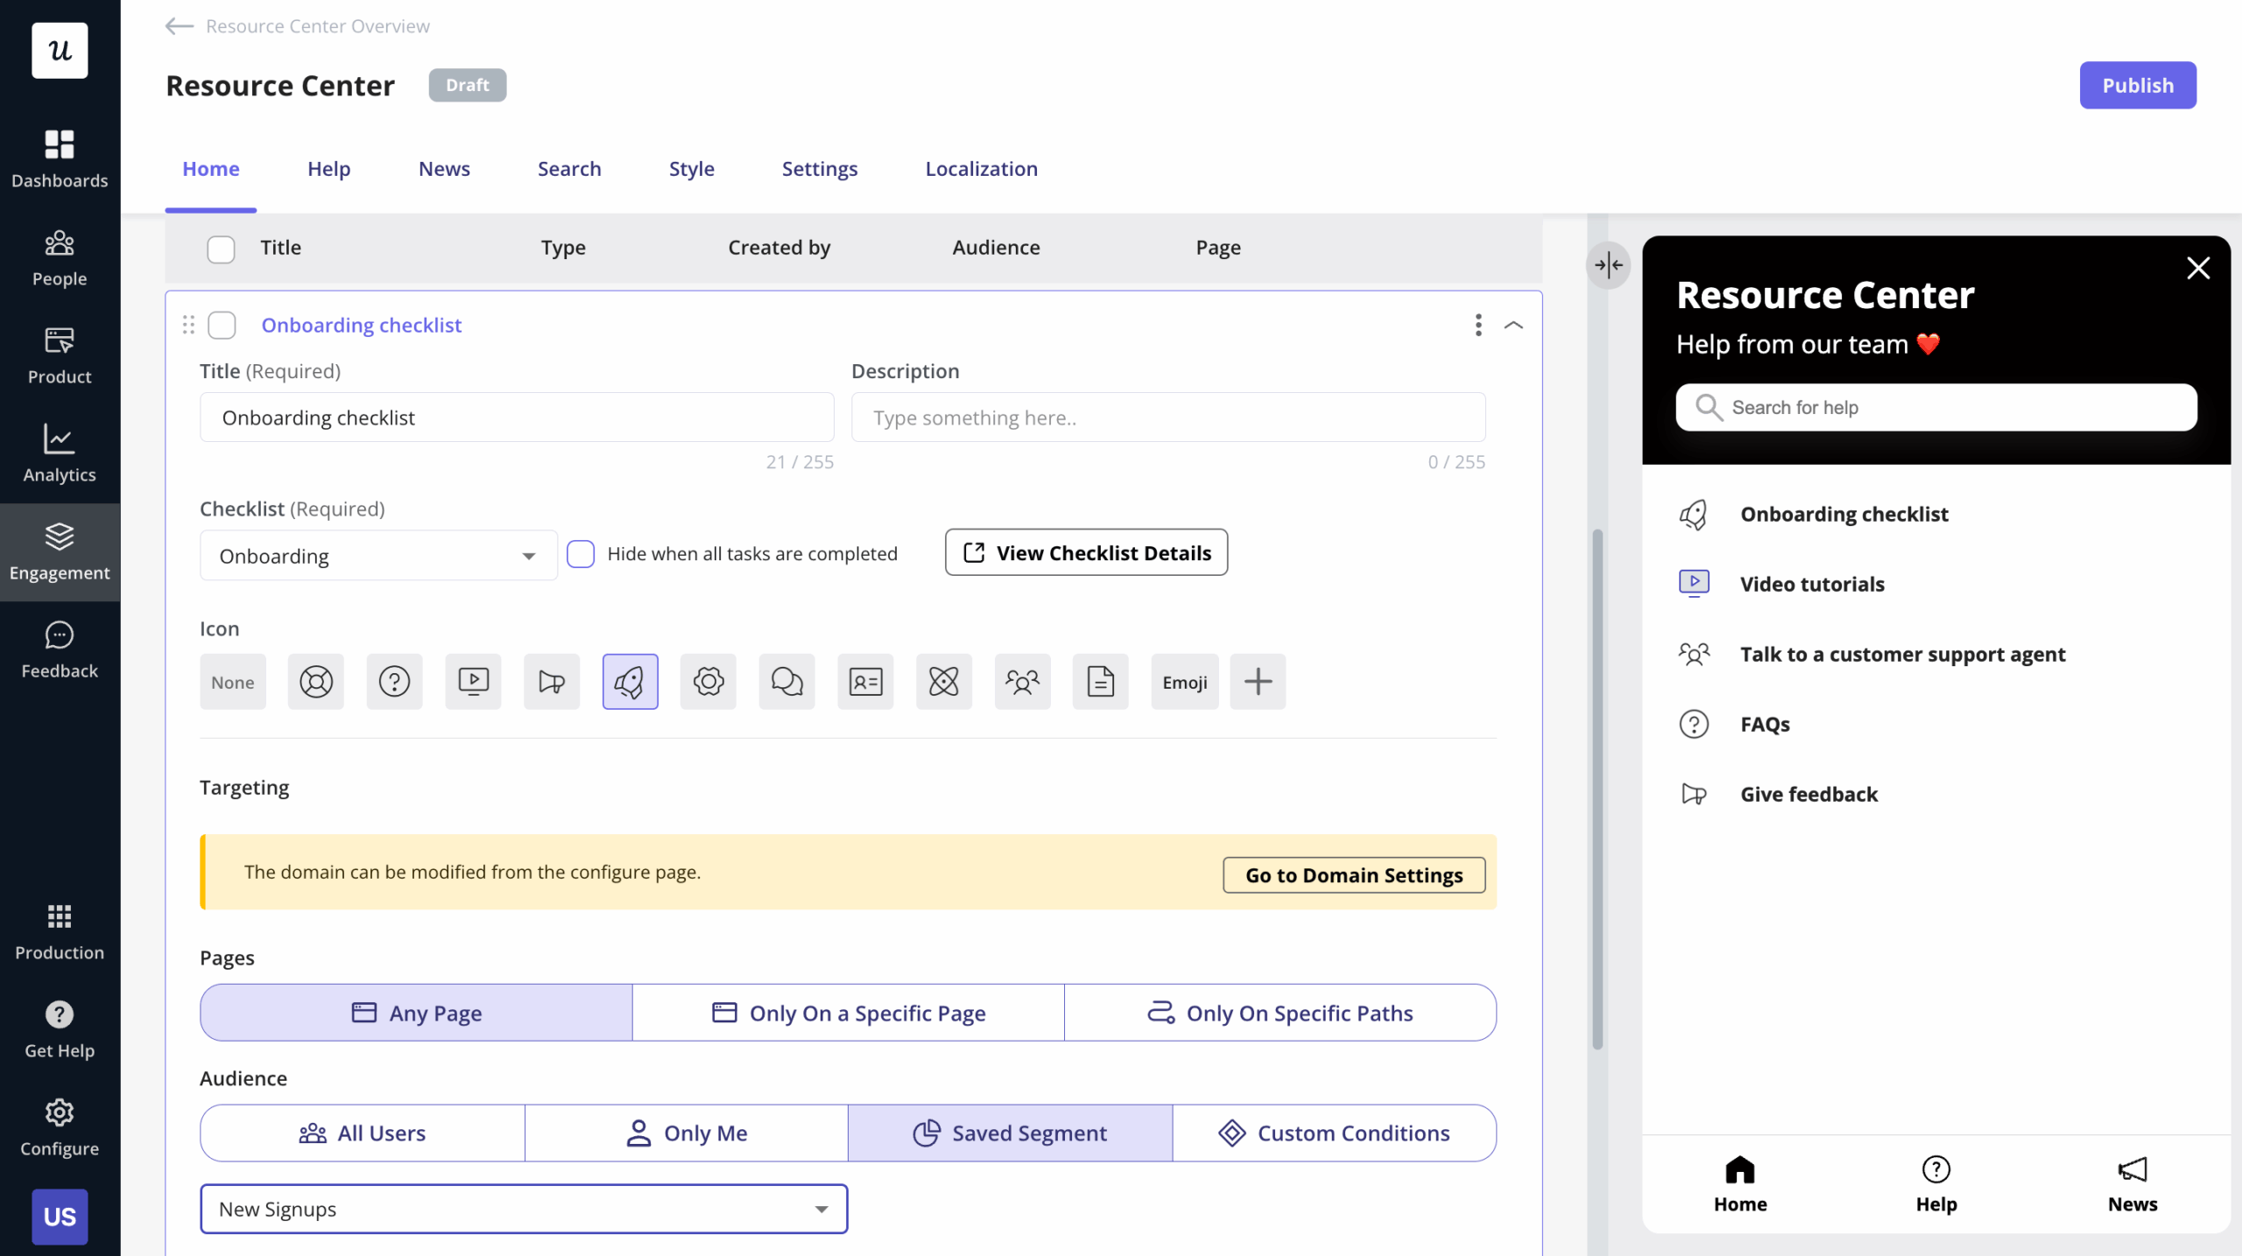The height and width of the screenshot is (1256, 2242).
Task: Check the Onboarding checklist row checkbox
Action: [222, 325]
